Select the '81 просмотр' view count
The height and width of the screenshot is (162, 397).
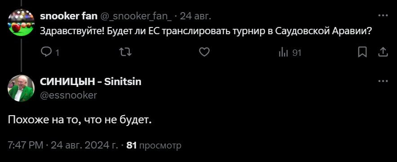154,145
